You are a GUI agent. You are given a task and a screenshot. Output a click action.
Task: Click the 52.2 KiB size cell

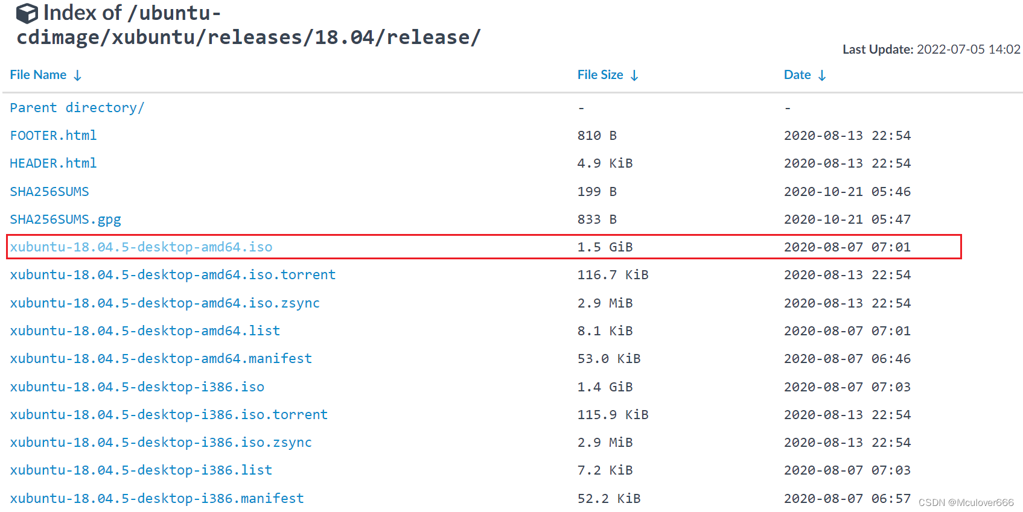click(x=609, y=499)
